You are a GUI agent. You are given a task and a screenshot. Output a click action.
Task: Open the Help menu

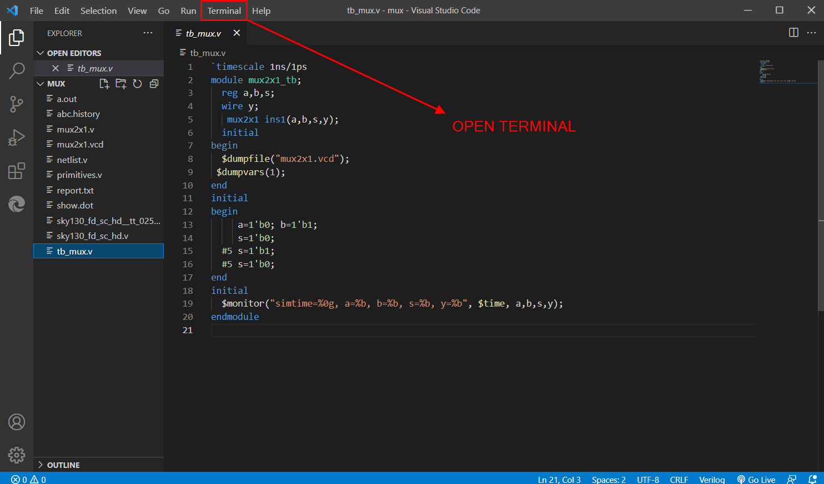click(x=261, y=11)
